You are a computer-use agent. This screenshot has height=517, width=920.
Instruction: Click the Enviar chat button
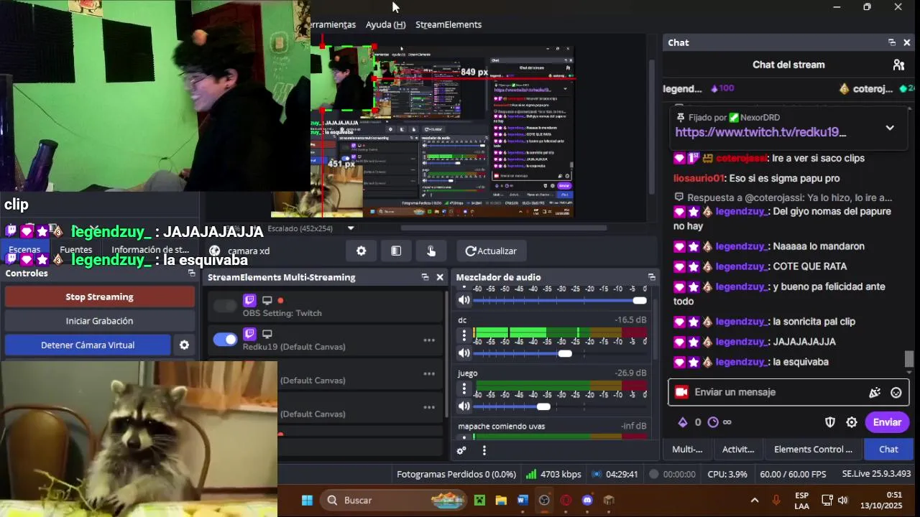(x=887, y=422)
